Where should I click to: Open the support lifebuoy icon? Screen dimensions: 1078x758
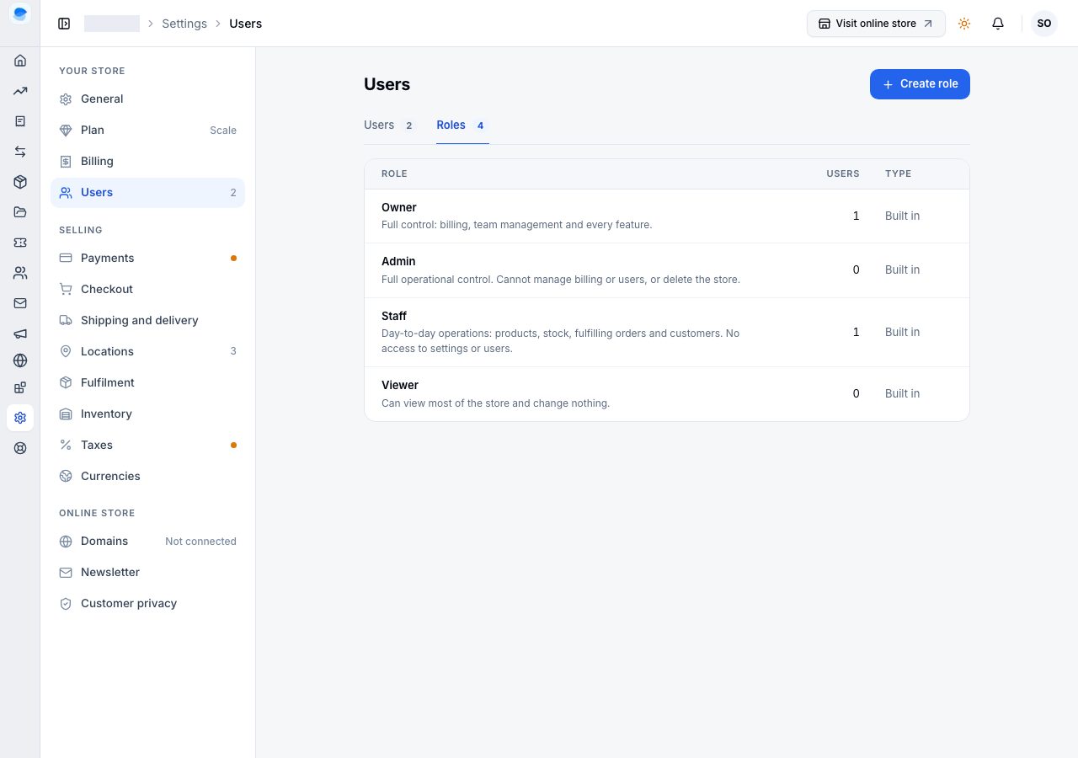pyautogui.click(x=20, y=448)
